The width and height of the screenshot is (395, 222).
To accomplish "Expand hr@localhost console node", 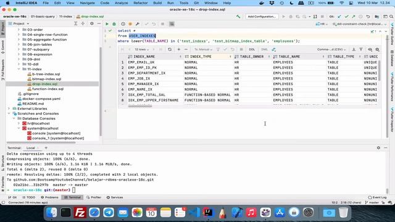I will (x=19, y=123).
